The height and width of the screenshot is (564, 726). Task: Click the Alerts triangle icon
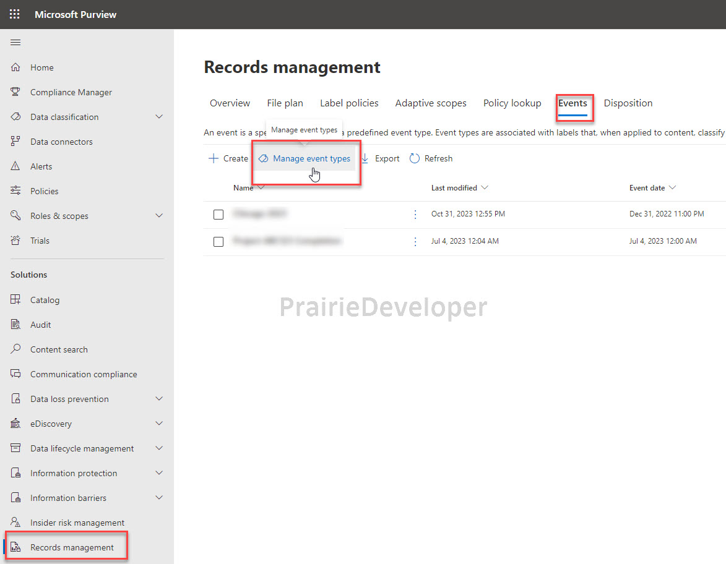pyautogui.click(x=15, y=166)
